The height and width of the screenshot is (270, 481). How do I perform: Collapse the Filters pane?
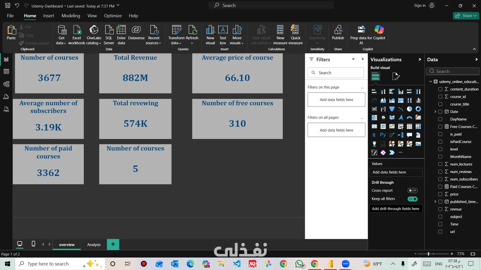pos(363,59)
